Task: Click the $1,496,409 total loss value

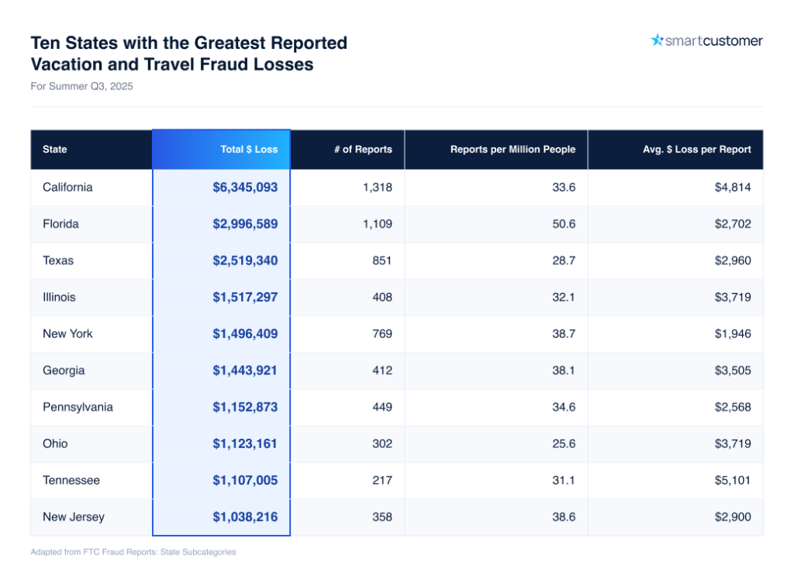Action: coord(245,334)
